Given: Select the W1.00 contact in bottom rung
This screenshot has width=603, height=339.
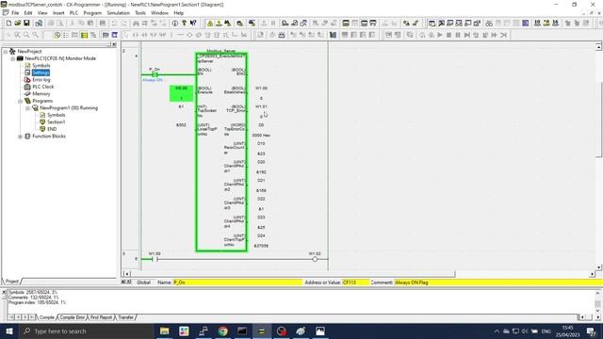Looking at the screenshot, I should [x=155, y=259].
